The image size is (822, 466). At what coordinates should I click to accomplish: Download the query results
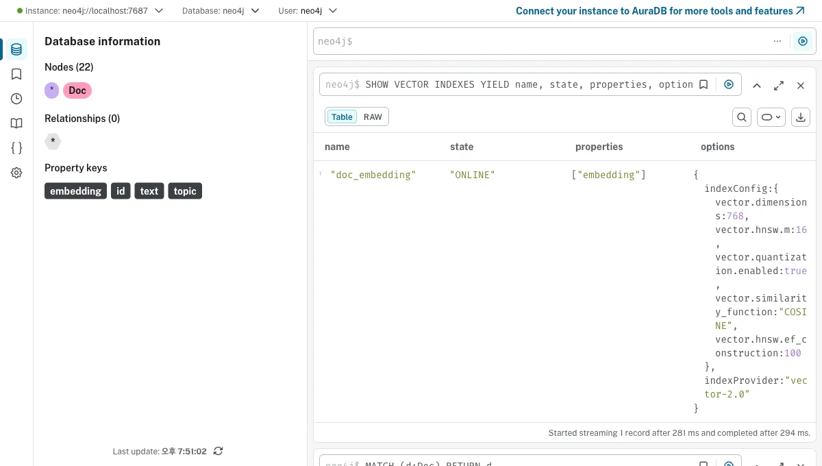pos(801,117)
